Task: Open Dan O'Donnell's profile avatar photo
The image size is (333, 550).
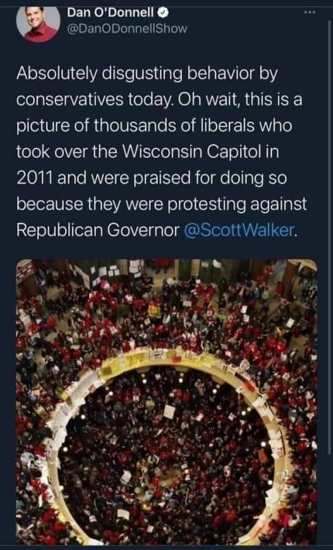Action: (38, 24)
